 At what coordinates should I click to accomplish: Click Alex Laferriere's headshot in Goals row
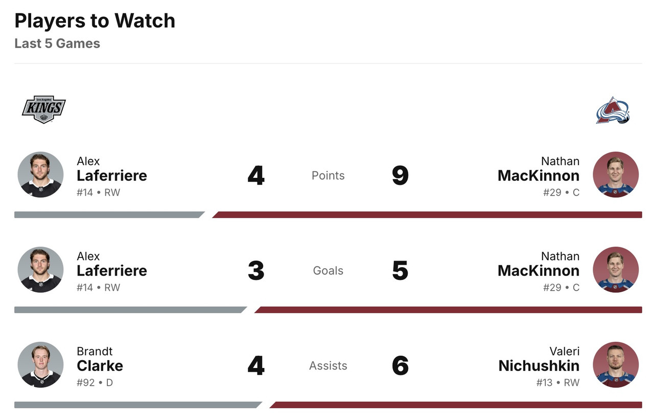[x=40, y=269]
